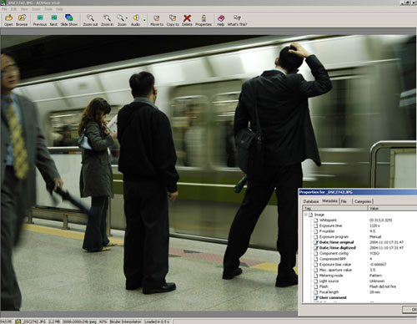The height and width of the screenshot is (324, 417).
Task: Select the Exposure bias value row
Action: tap(364, 265)
